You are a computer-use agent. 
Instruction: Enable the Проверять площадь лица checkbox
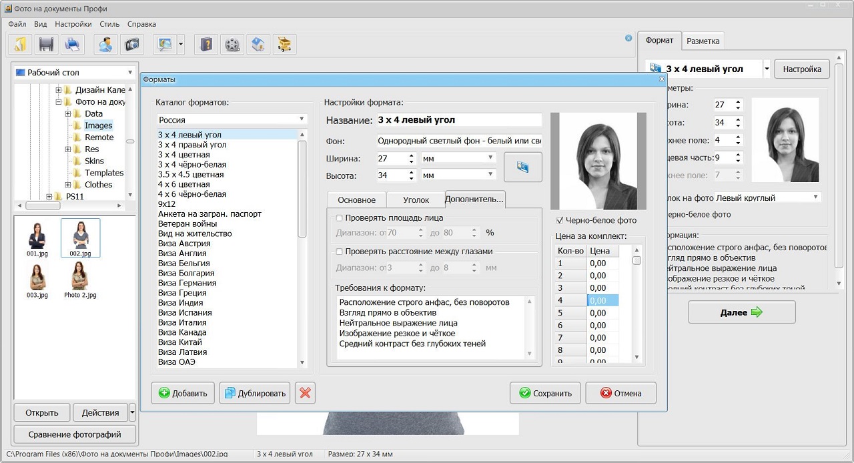coord(340,218)
